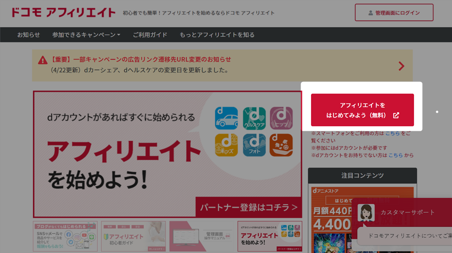
Task: Select SNSやメール blog-less affiliate thumbnail
Action: 65,236
